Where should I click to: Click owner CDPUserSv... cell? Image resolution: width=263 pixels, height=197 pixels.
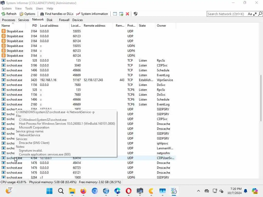click(x=166, y=158)
